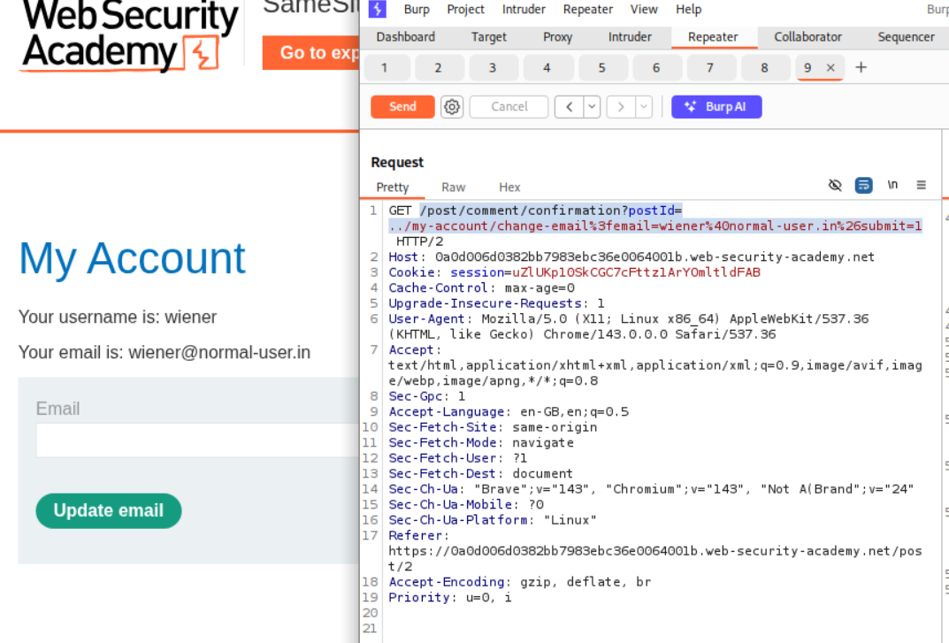Toggle non-printable characters display (\n)
Viewport: 949px width, 643px height.
point(892,185)
